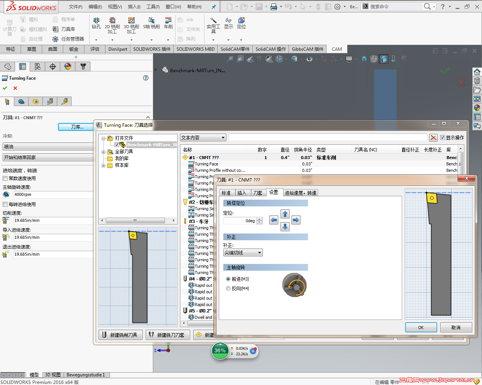Select the 3D 铣削加工 milling icon

point(131,25)
